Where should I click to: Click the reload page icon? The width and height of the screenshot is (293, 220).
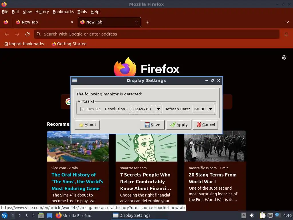(x=27, y=34)
